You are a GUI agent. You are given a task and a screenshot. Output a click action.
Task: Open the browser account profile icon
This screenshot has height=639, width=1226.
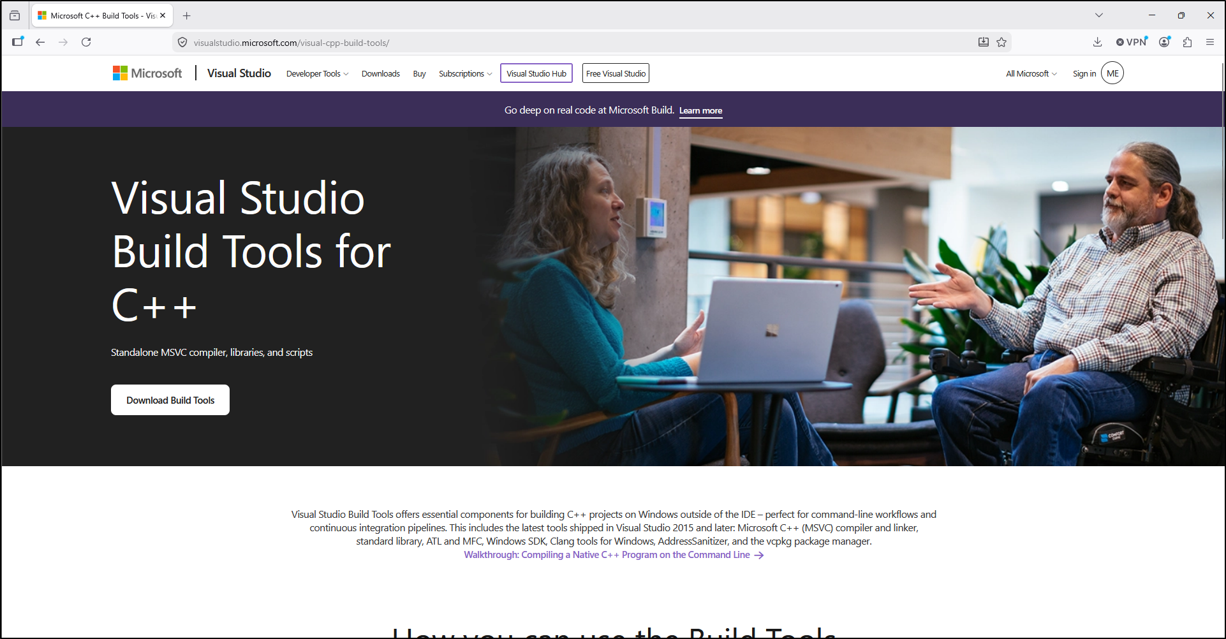pos(1165,42)
